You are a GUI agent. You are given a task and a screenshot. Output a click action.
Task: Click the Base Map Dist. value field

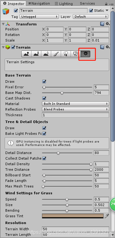101,93
